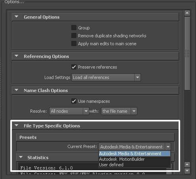Open the Resolve All nodes dropdown

pos(69,111)
